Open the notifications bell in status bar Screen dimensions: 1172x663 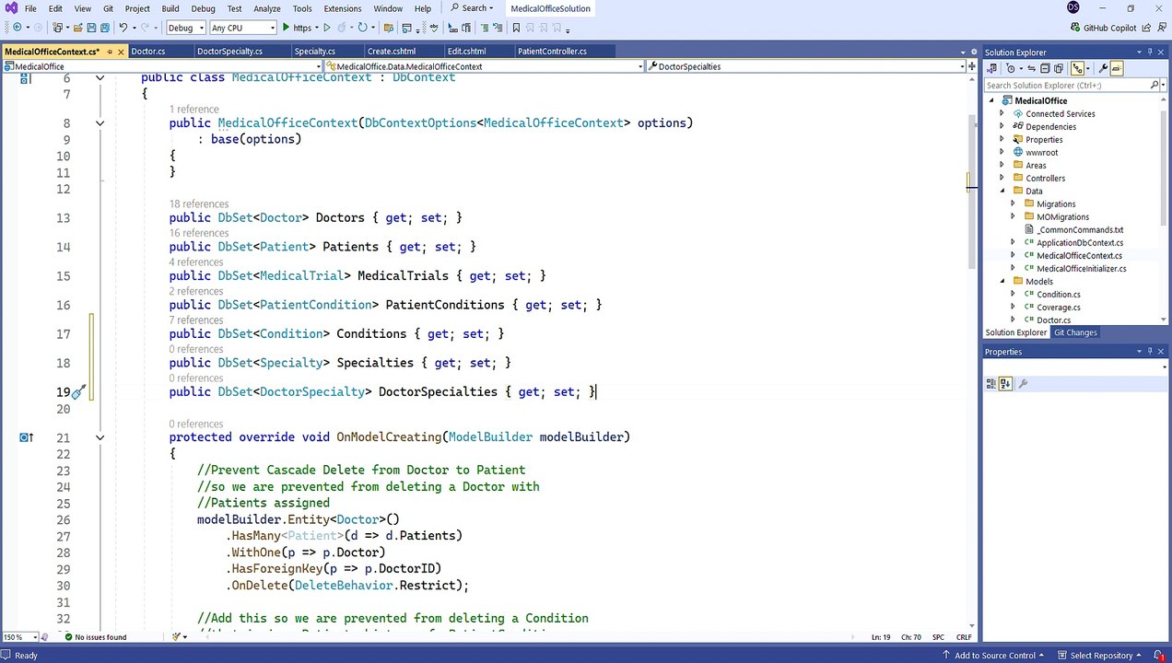point(1159,655)
